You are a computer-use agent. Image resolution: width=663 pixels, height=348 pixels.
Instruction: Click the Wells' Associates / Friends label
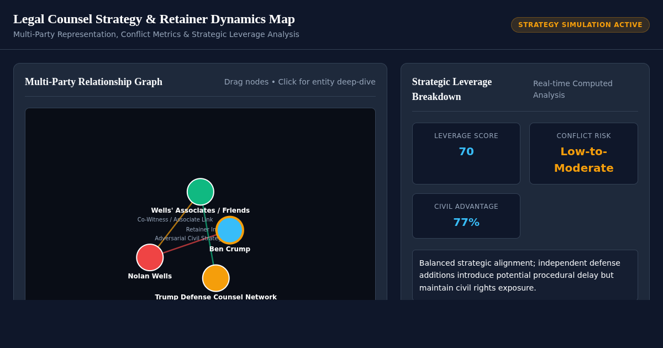coord(201,210)
